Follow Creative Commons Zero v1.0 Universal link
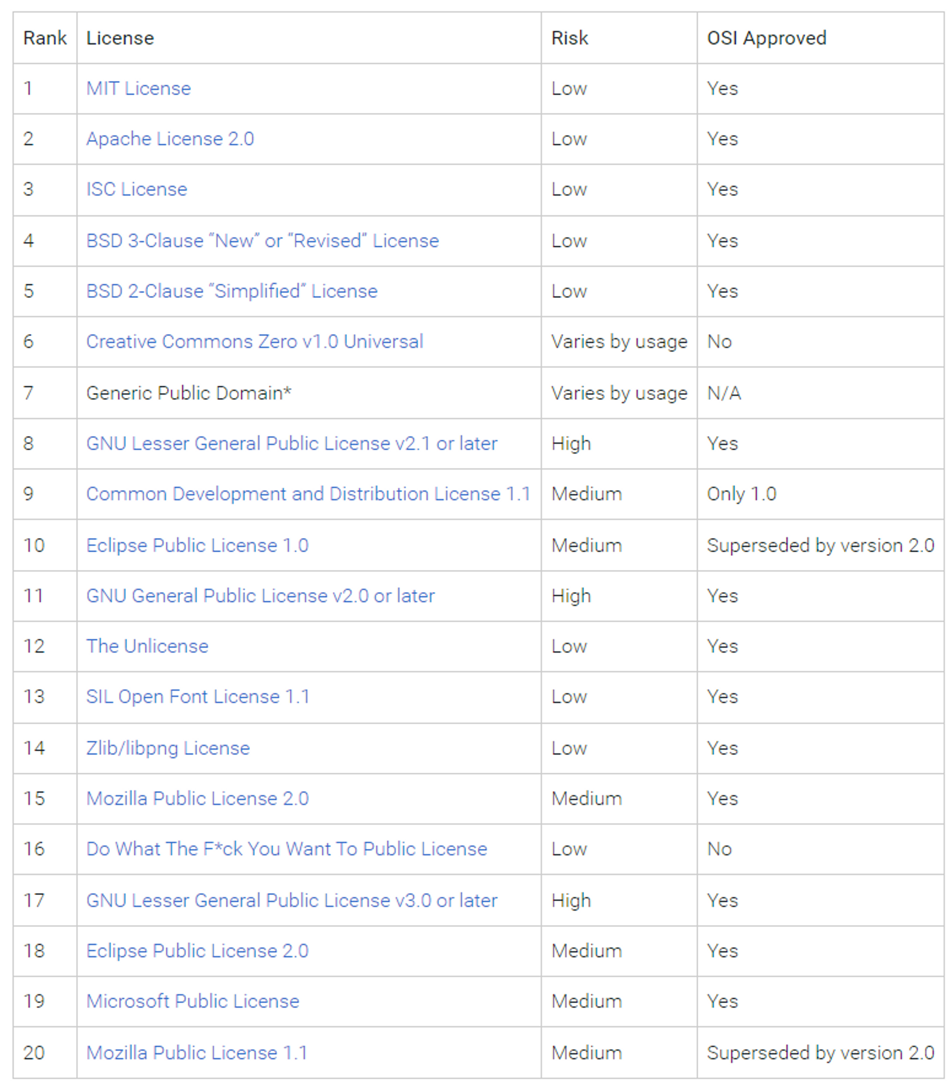Viewport: 952px width, 1085px height. pyautogui.click(x=255, y=341)
